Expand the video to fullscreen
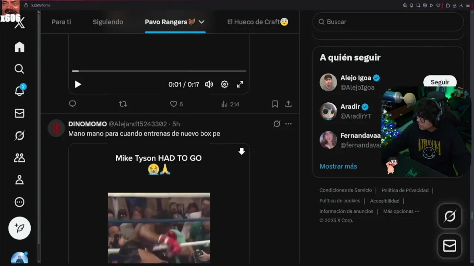Viewport: 474px width, 266px height. [x=240, y=84]
